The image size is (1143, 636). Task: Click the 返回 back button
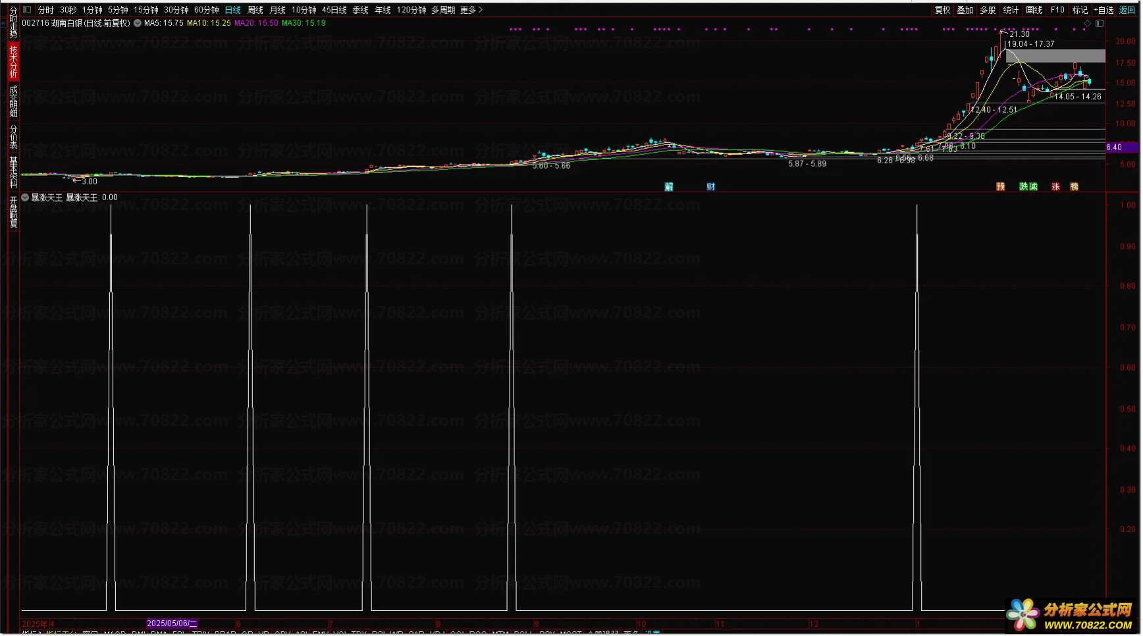click(1127, 10)
